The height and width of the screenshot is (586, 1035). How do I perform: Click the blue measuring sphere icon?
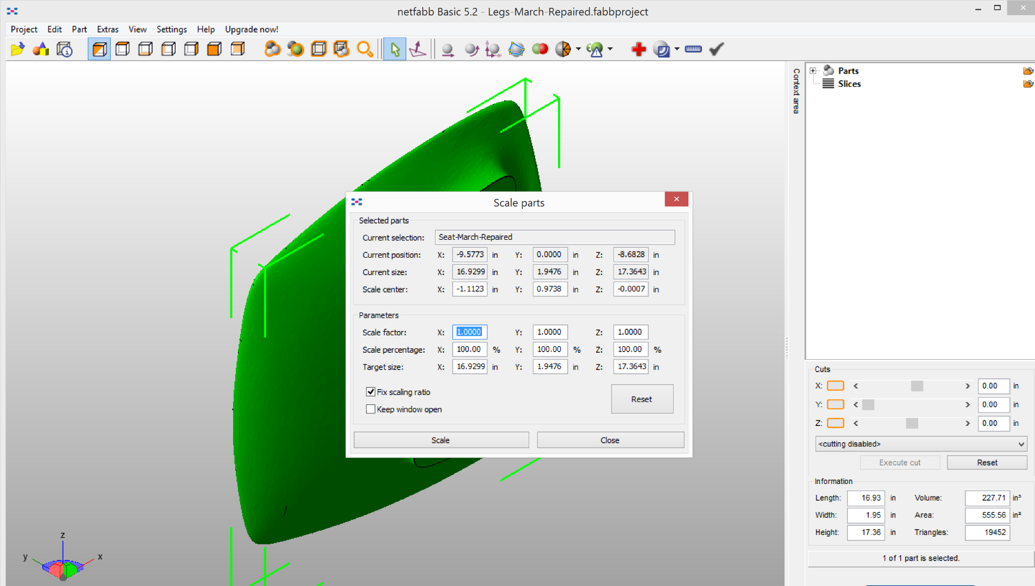click(662, 50)
